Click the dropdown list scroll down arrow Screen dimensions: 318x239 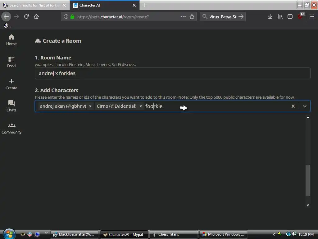(x=308, y=205)
